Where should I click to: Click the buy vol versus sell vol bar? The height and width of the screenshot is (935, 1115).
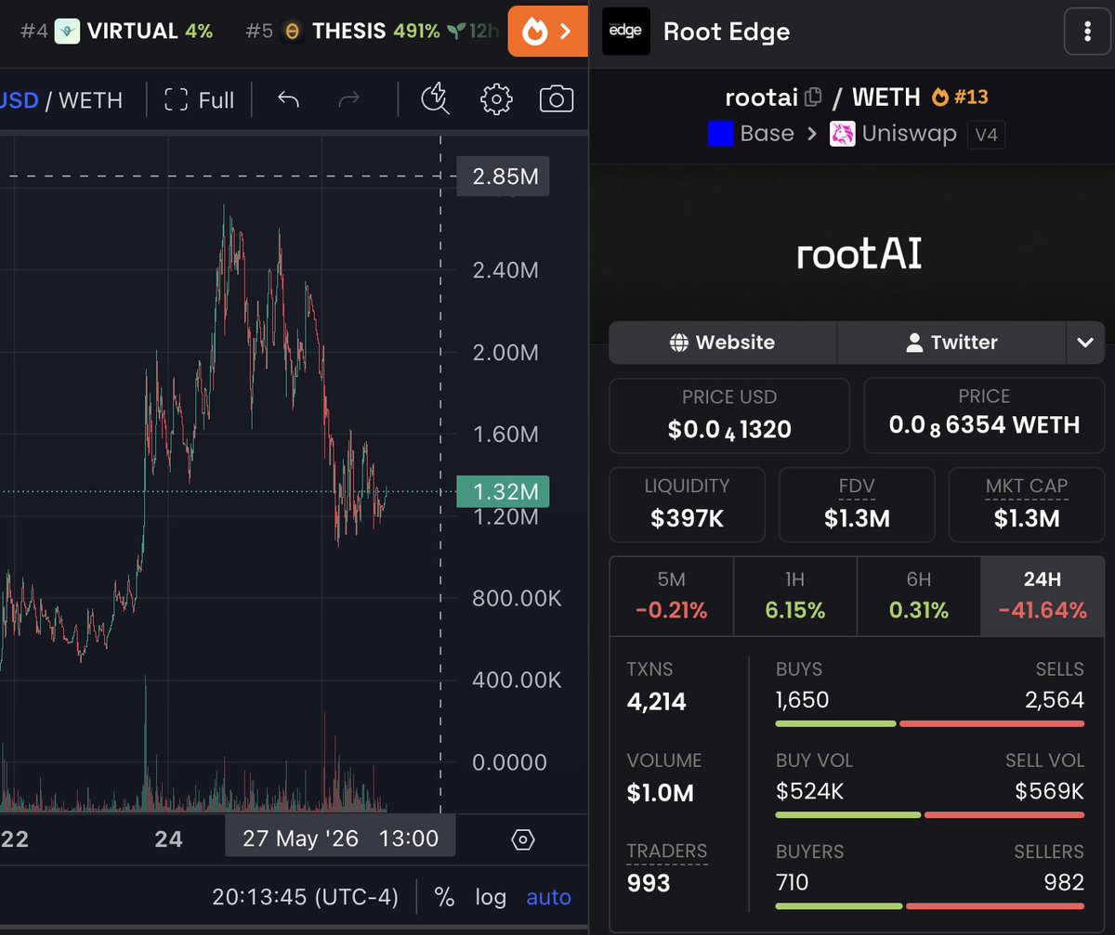point(930,815)
